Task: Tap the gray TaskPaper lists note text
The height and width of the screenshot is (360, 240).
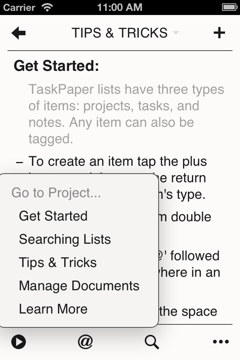Action: (x=126, y=114)
